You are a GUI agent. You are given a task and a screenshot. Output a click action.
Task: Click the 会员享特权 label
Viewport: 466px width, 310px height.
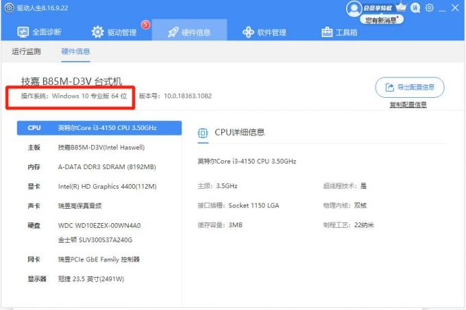pyautogui.click(x=378, y=8)
